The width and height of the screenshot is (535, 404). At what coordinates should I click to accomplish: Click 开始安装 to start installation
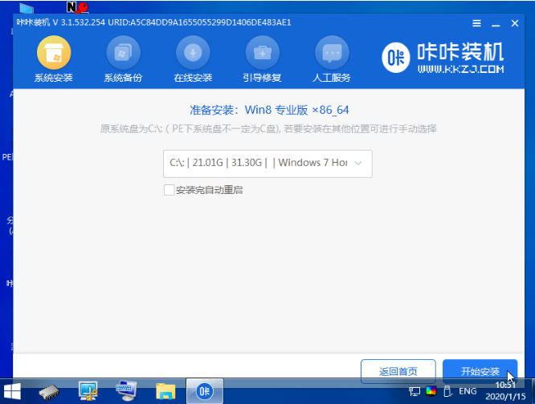tap(480, 372)
